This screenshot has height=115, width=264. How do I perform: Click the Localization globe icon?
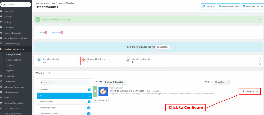click(1, 76)
